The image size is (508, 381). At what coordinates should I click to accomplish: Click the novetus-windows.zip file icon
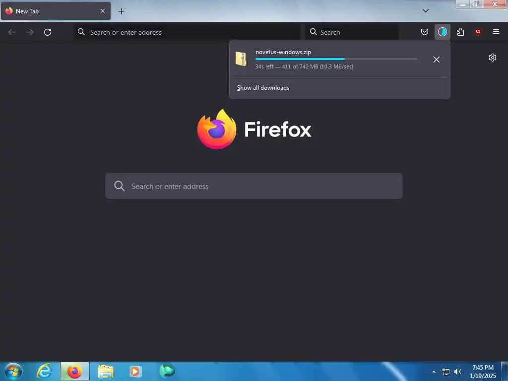241,59
